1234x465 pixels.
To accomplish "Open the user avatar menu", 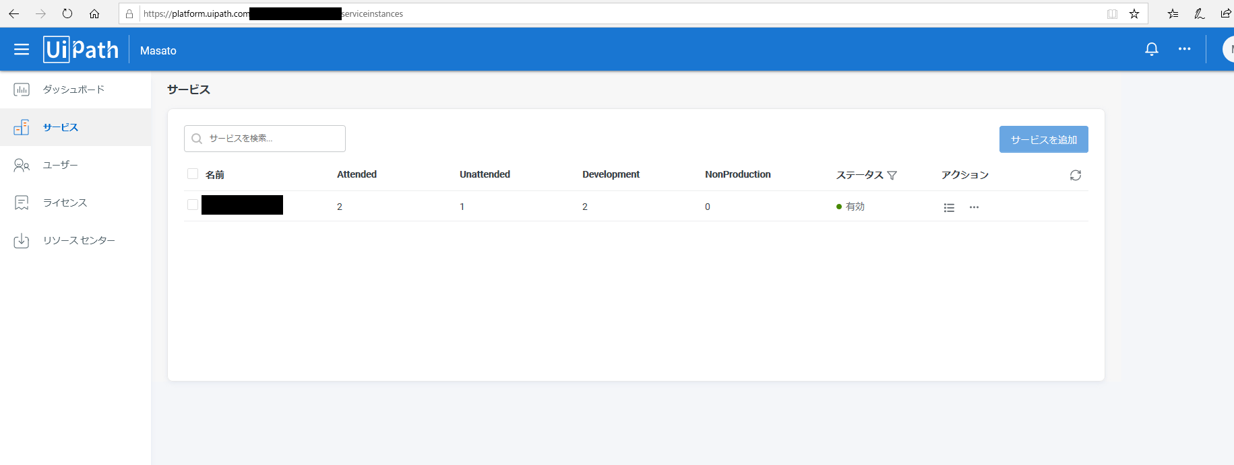I will pyautogui.click(x=1229, y=49).
